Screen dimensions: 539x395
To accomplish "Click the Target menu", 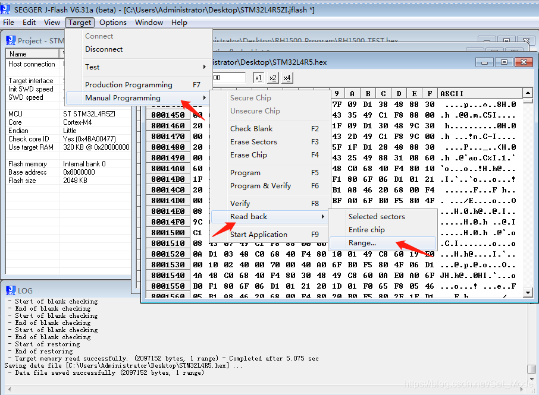I will 80,23.
